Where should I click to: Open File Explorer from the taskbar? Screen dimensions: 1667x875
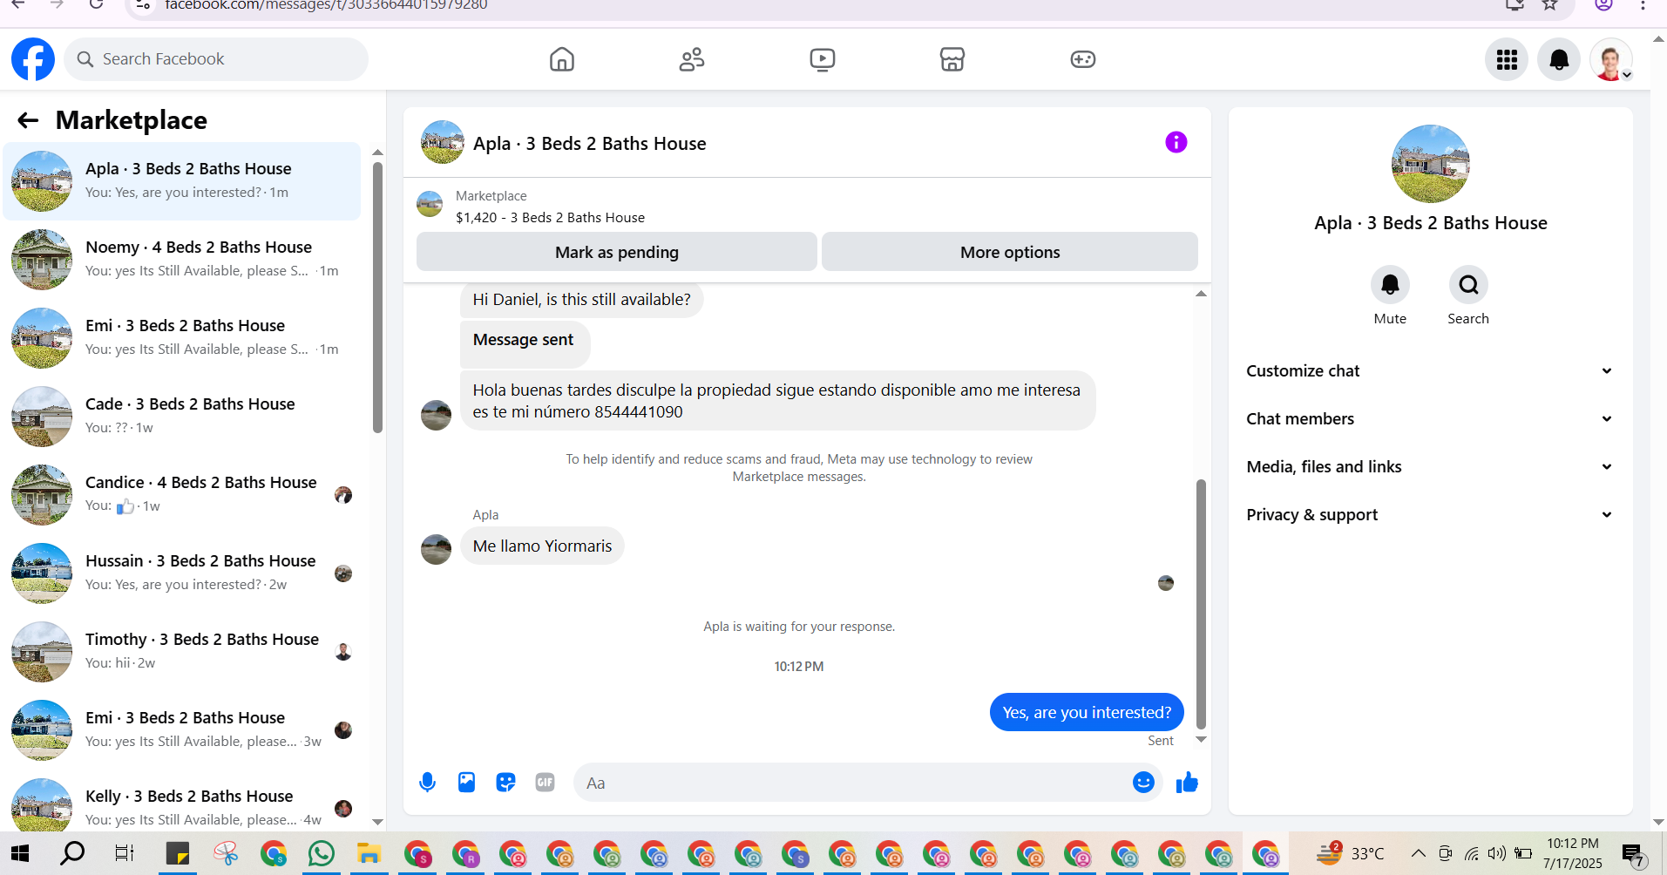369,853
